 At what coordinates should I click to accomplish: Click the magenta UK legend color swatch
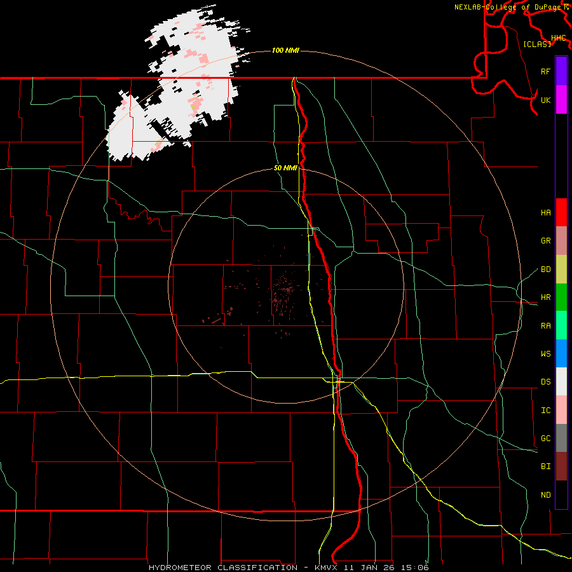tap(561, 99)
